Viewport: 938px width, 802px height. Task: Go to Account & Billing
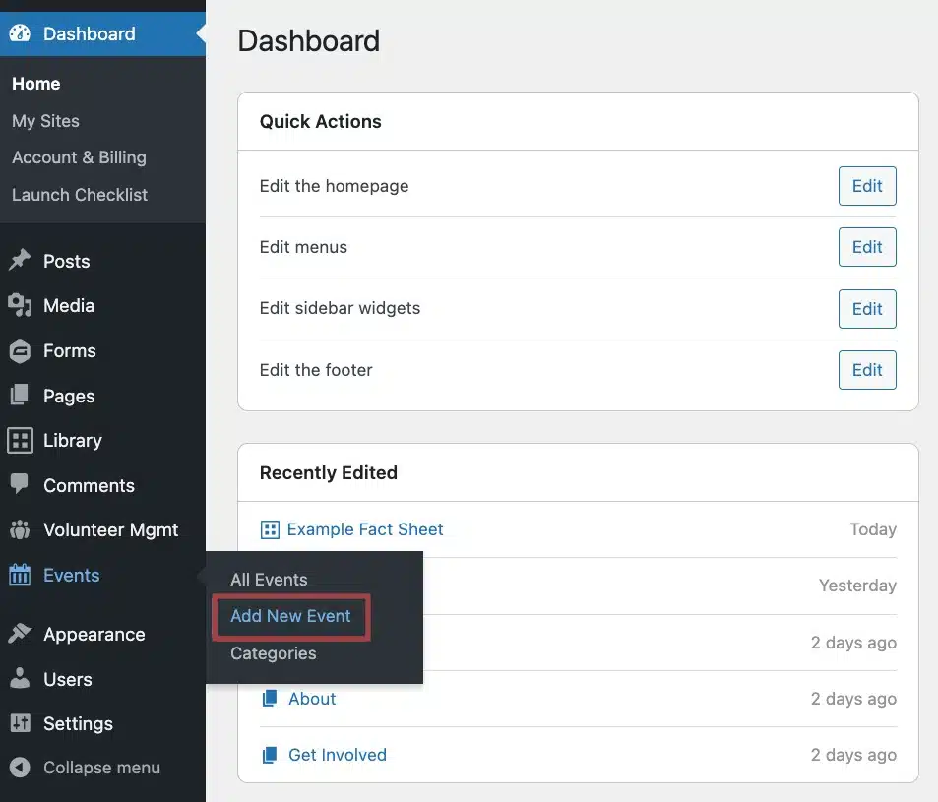coord(79,157)
